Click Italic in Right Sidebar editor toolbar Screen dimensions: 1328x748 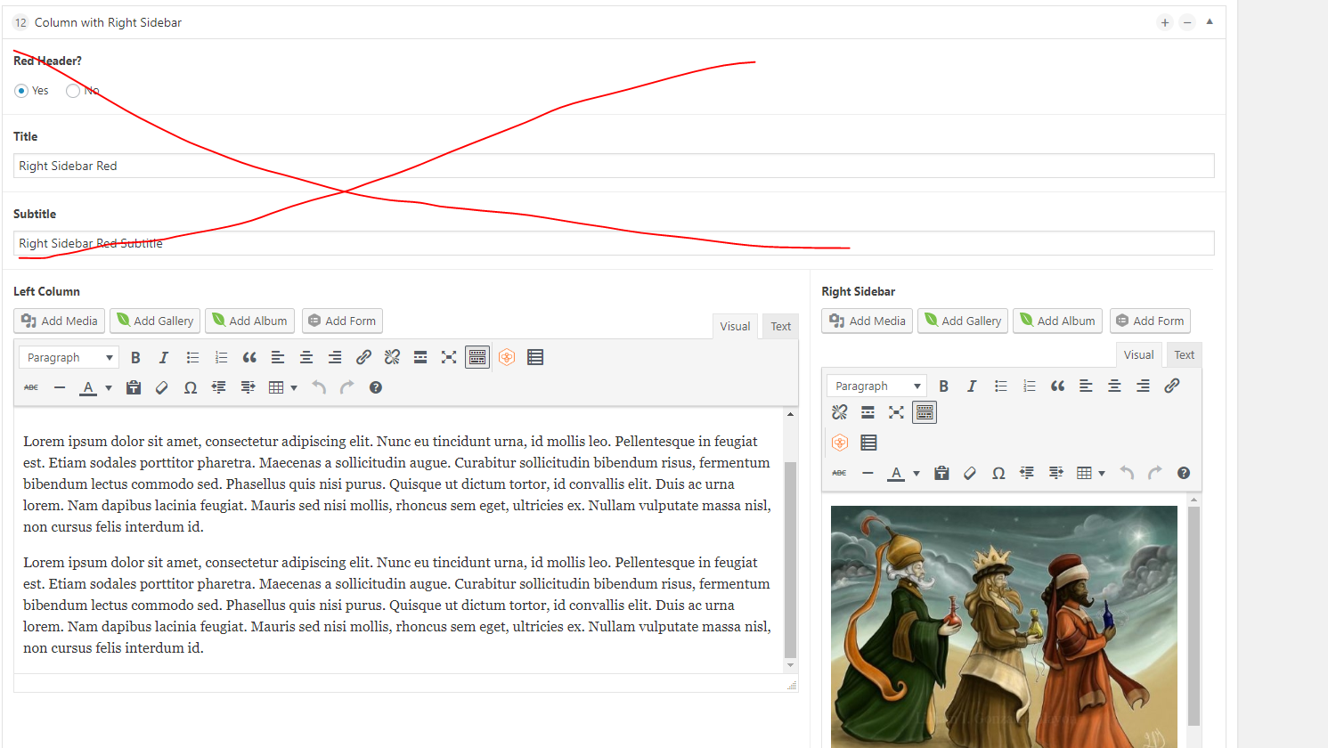coord(972,386)
